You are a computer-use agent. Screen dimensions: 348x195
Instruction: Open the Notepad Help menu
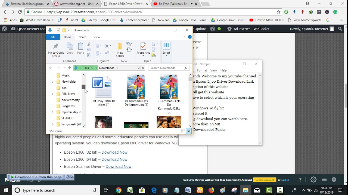tap(223, 70)
